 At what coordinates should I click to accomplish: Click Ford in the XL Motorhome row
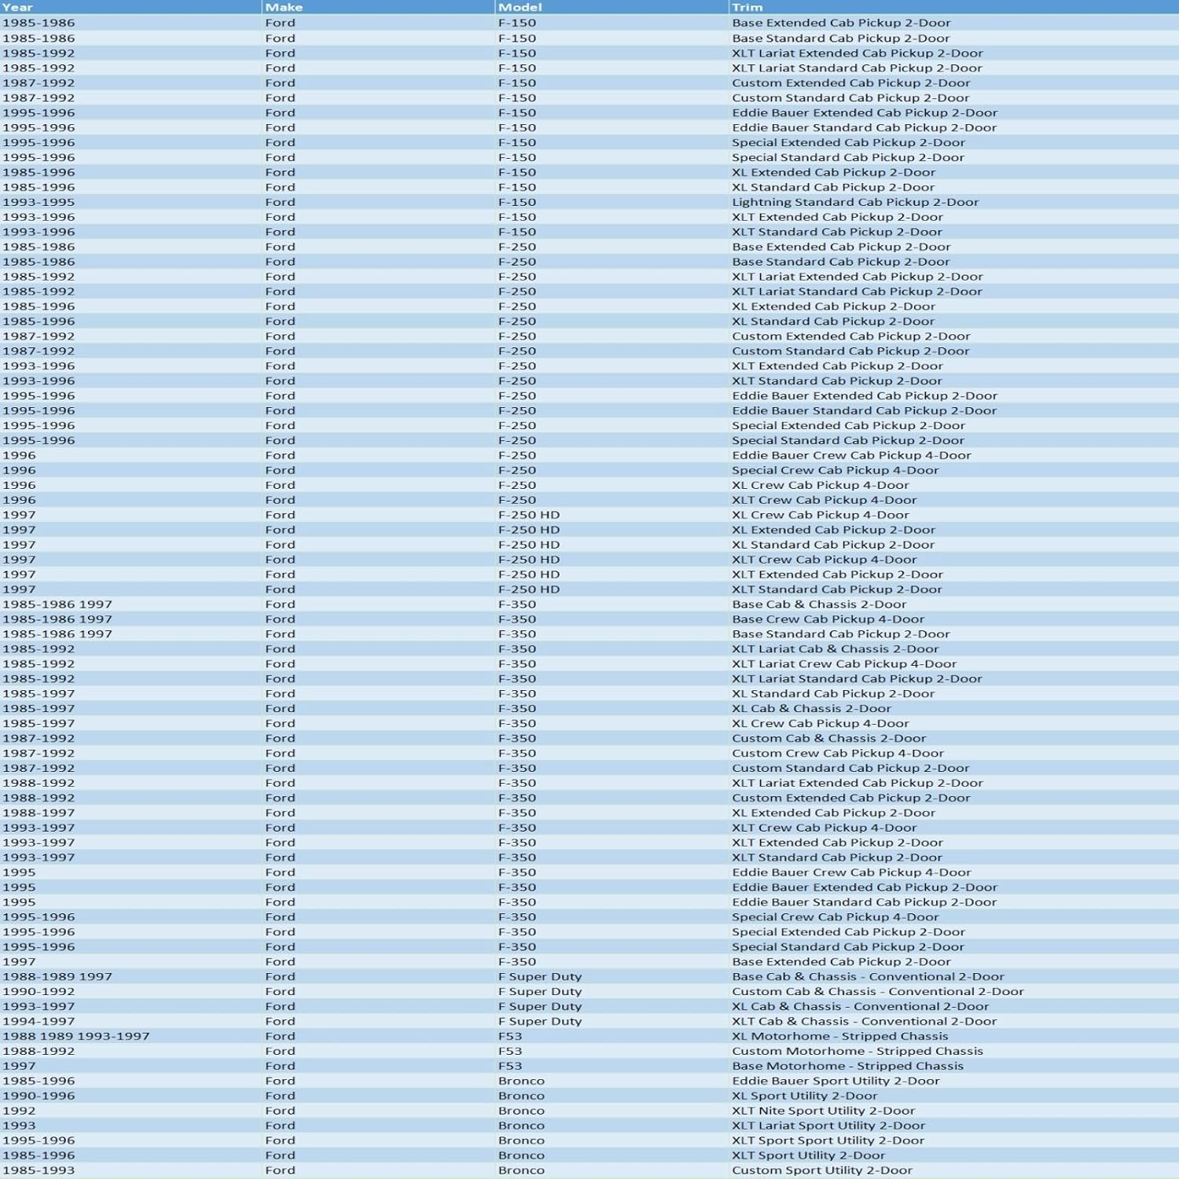point(281,1036)
